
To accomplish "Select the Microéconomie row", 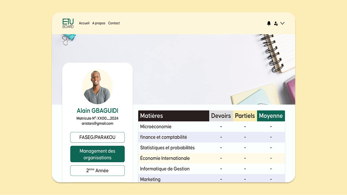I will [211, 127].
